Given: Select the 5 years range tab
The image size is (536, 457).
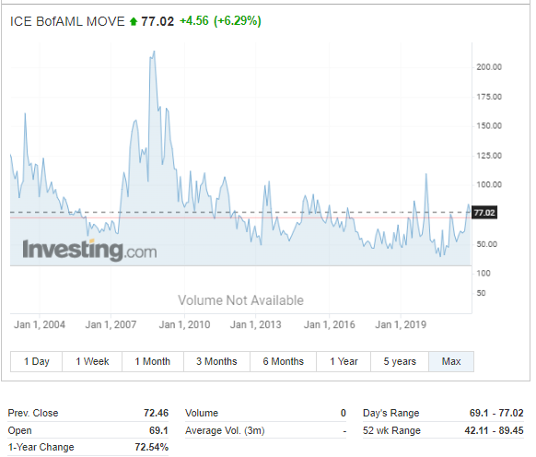Looking at the screenshot, I should tap(400, 361).
